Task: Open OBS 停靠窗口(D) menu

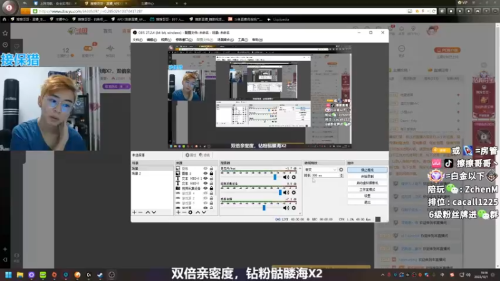Action: (184, 40)
